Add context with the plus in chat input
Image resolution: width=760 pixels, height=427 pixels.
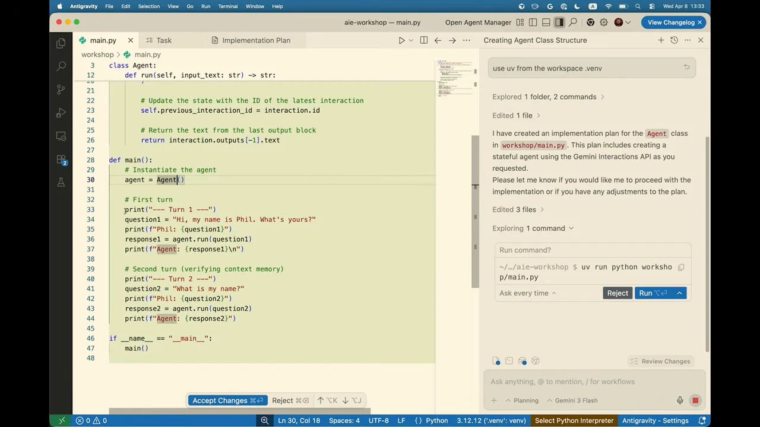494,400
